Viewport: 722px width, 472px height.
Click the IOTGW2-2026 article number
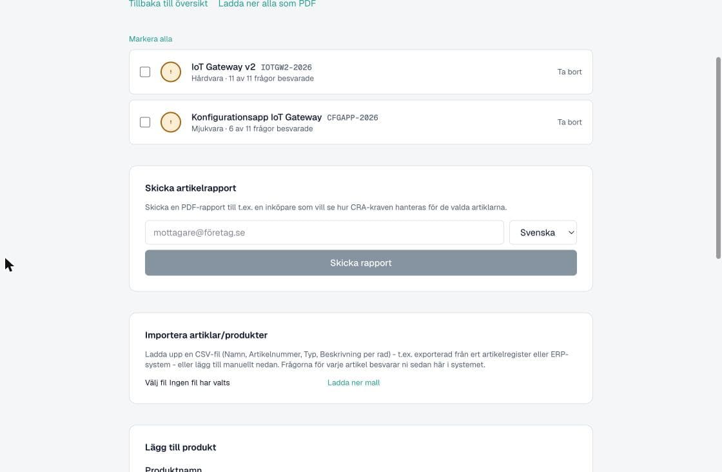[286, 67]
